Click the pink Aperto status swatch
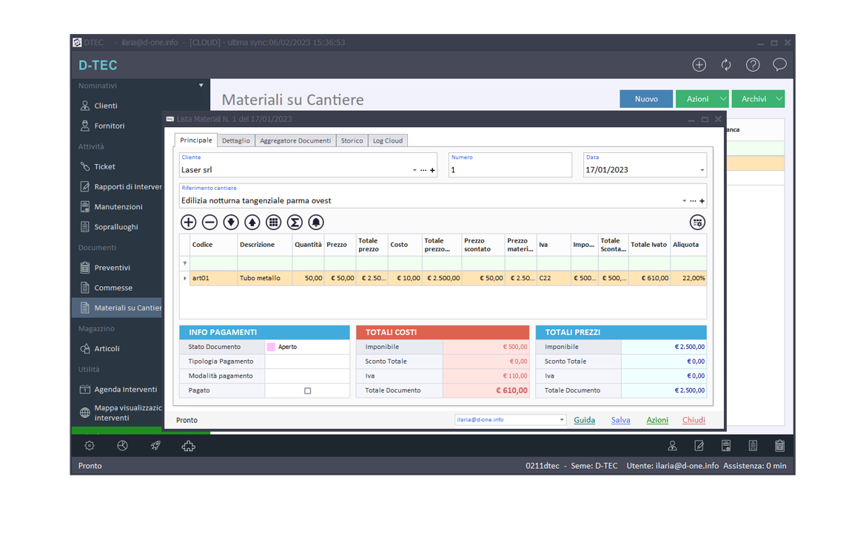 [271, 347]
